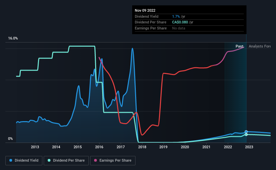276x170 pixels.
Task: Click the blue Dividend Yield legend dot
Action: point(11,160)
